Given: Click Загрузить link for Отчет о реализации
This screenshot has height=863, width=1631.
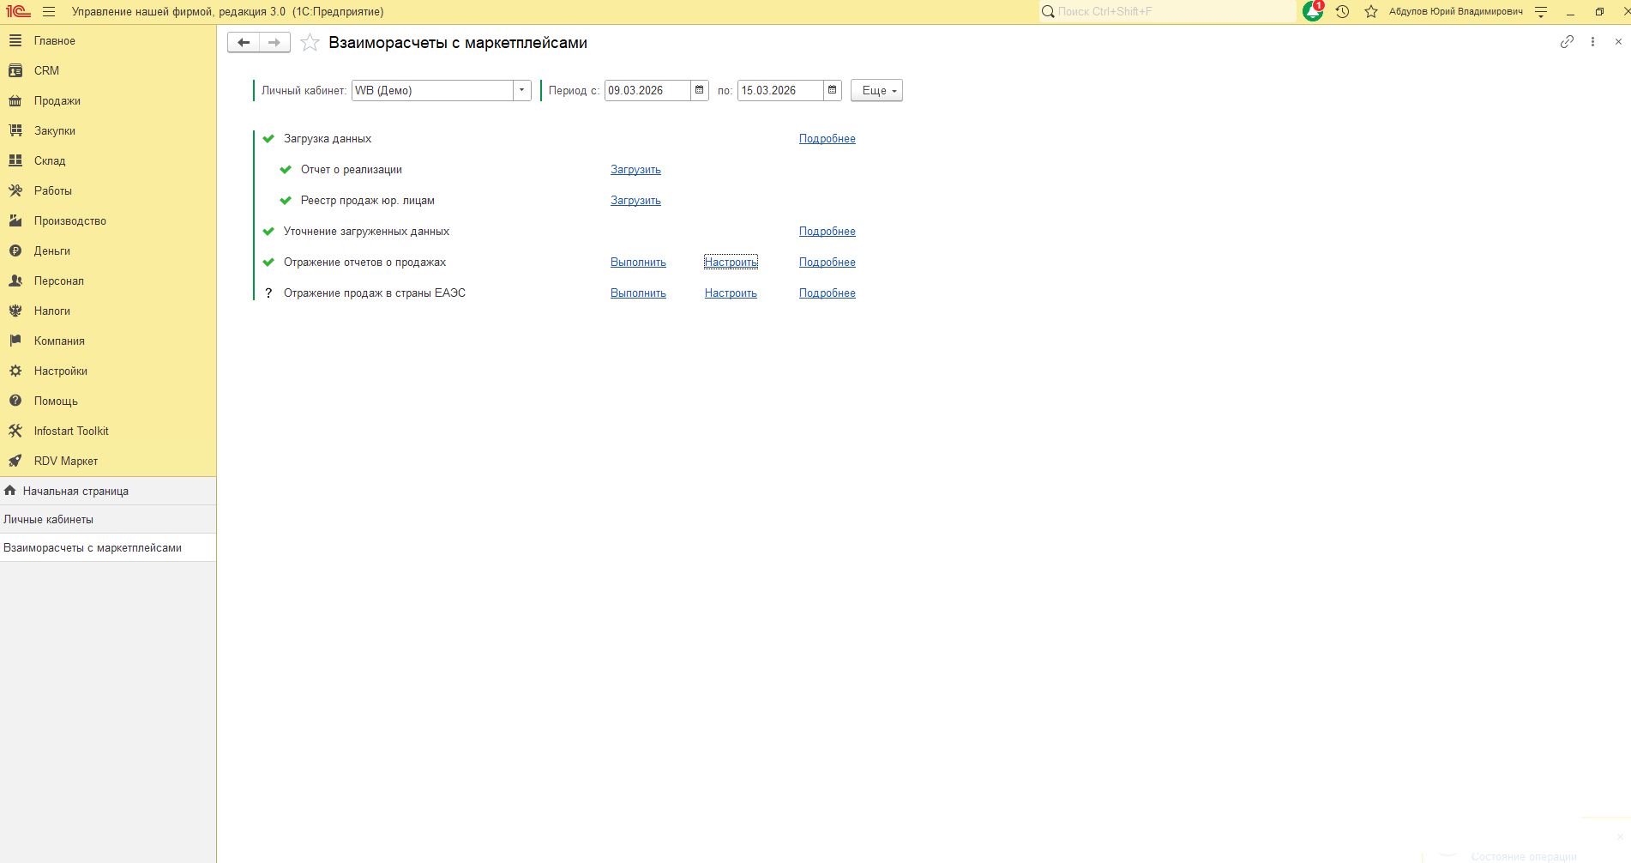Looking at the screenshot, I should click(635, 170).
